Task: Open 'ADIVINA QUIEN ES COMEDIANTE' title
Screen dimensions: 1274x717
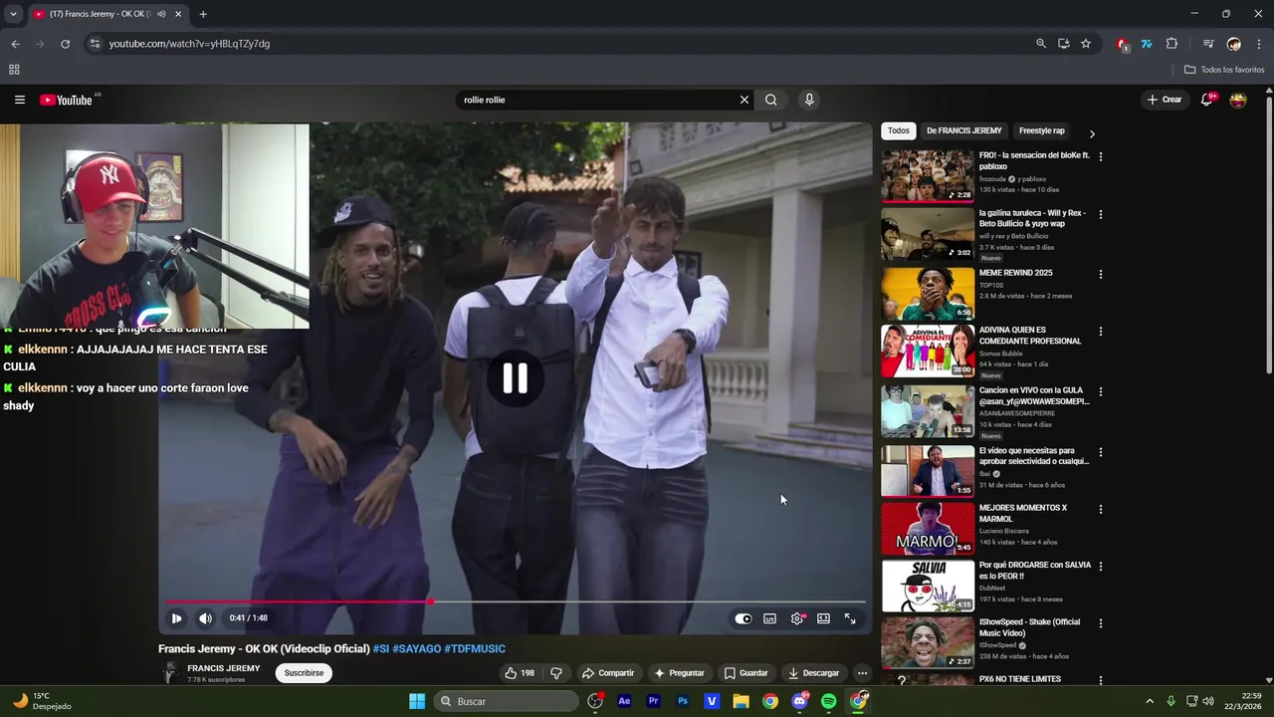Action: (x=1030, y=336)
